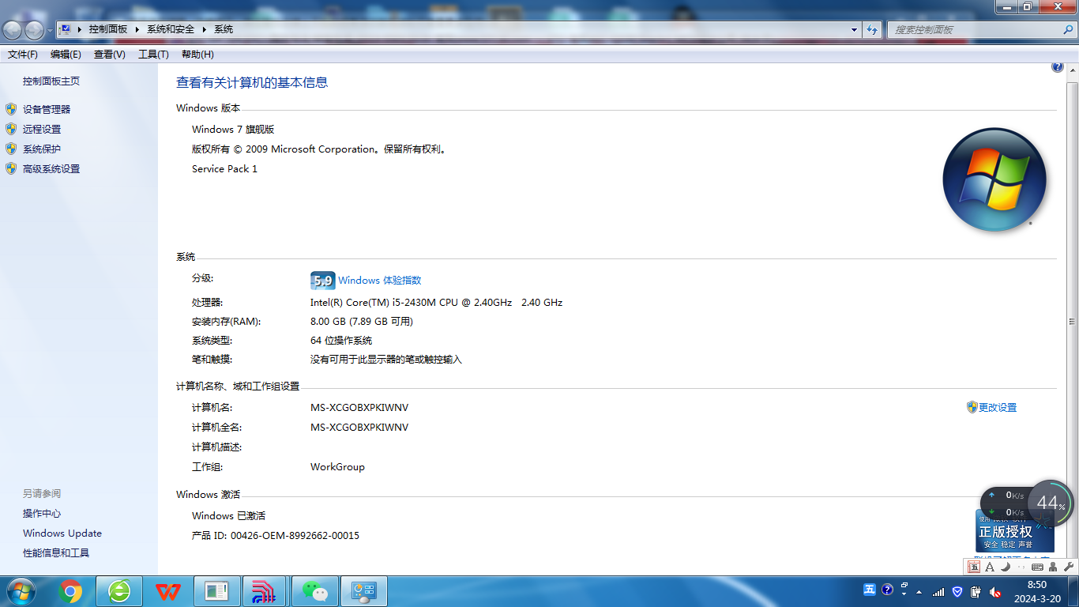The height and width of the screenshot is (607, 1079).
Task: Open 系统保护
Action: click(x=42, y=149)
